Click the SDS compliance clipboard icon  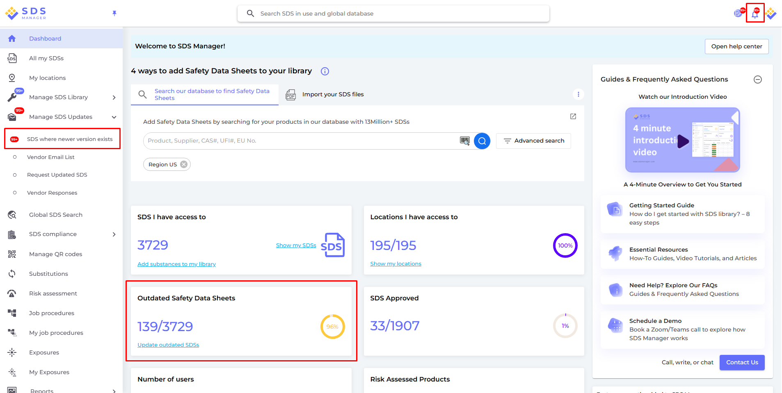(12, 234)
